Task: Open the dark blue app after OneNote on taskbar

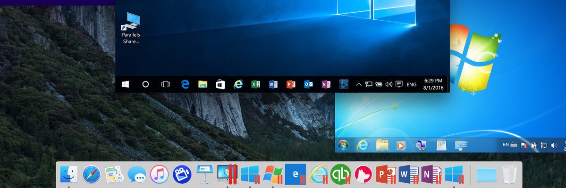Action: (x=344, y=84)
